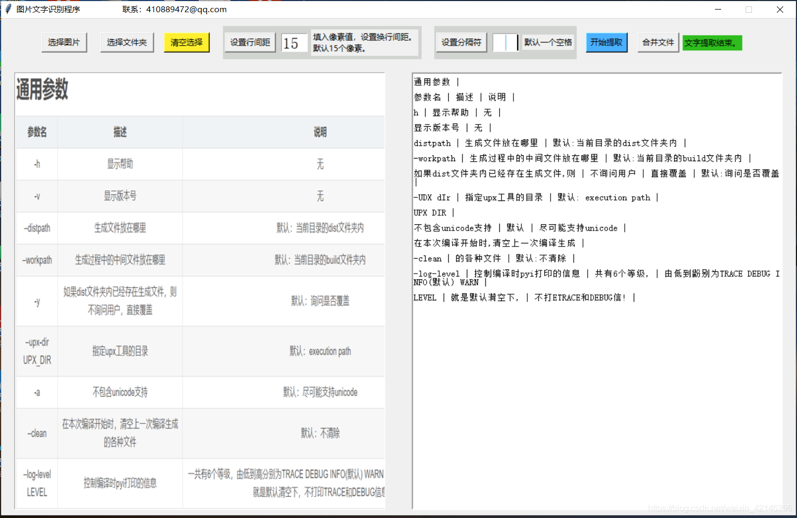Click the 选择文件夹 button
797x518 pixels.
click(127, 42)
